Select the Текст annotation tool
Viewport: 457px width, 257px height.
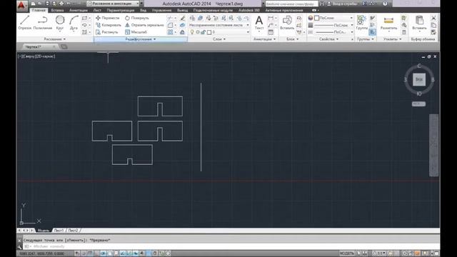click(258, 23)
